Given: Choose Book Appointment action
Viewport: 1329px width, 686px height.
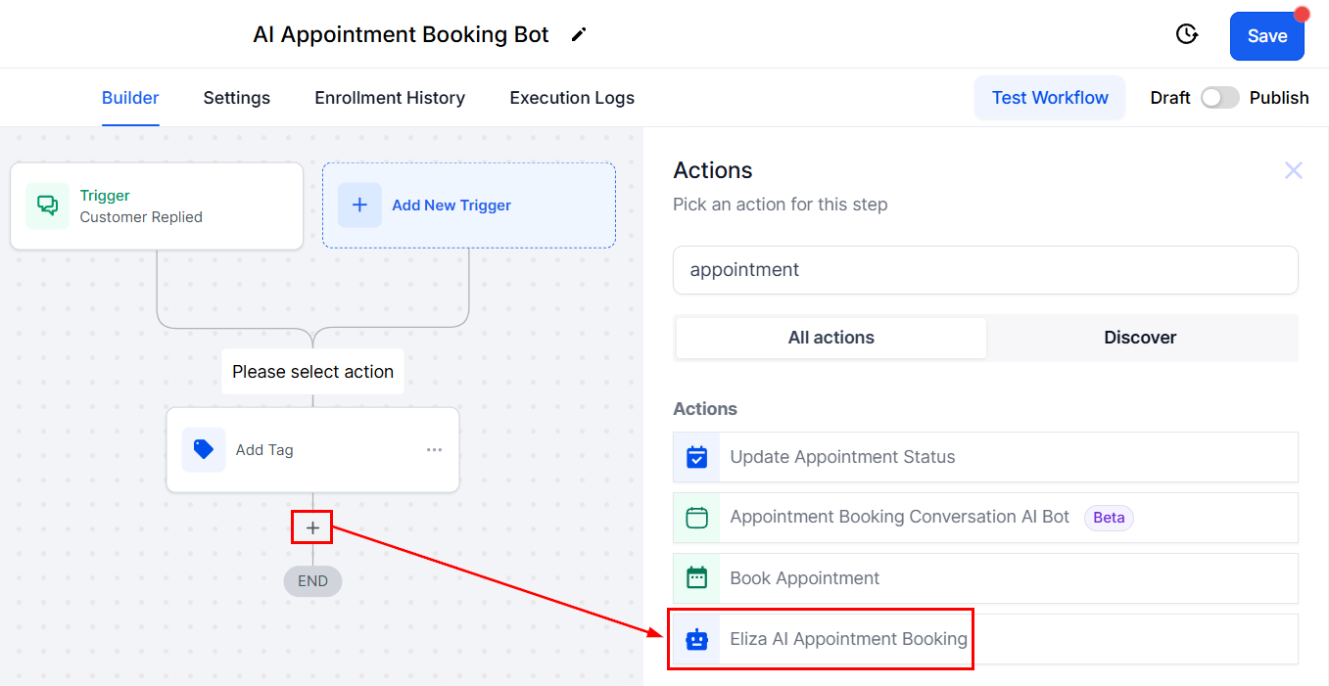Looking at the screenshot, I should (985, 578).
